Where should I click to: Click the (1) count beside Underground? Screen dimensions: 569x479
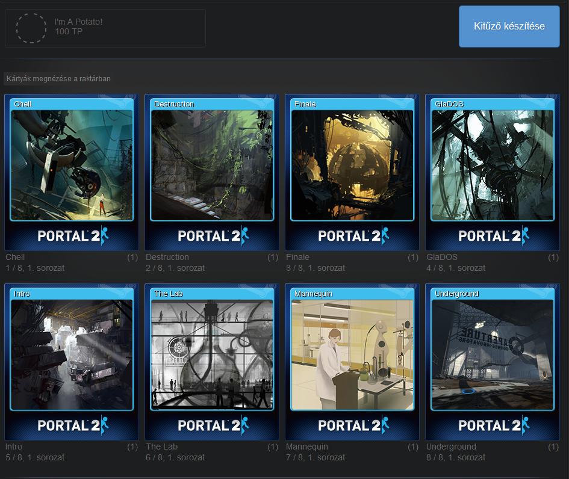(553, 447)
